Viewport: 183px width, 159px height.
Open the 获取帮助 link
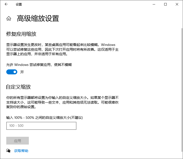[21, 151]
